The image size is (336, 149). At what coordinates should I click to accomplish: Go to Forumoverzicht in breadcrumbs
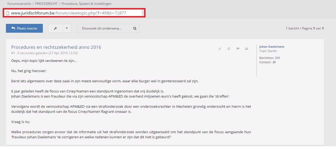point(19,4)
